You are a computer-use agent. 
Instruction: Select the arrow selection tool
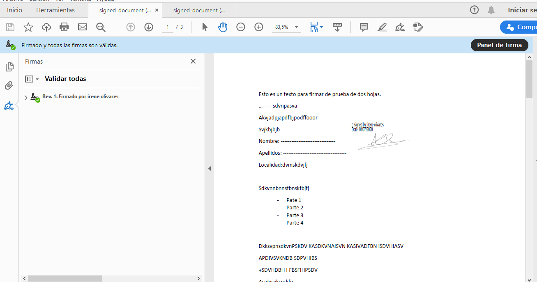click(205, 27)
